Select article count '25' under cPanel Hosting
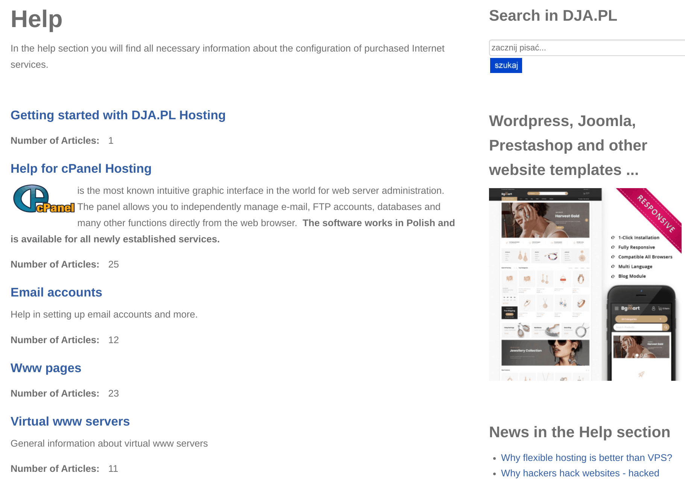 click(113, 265)
